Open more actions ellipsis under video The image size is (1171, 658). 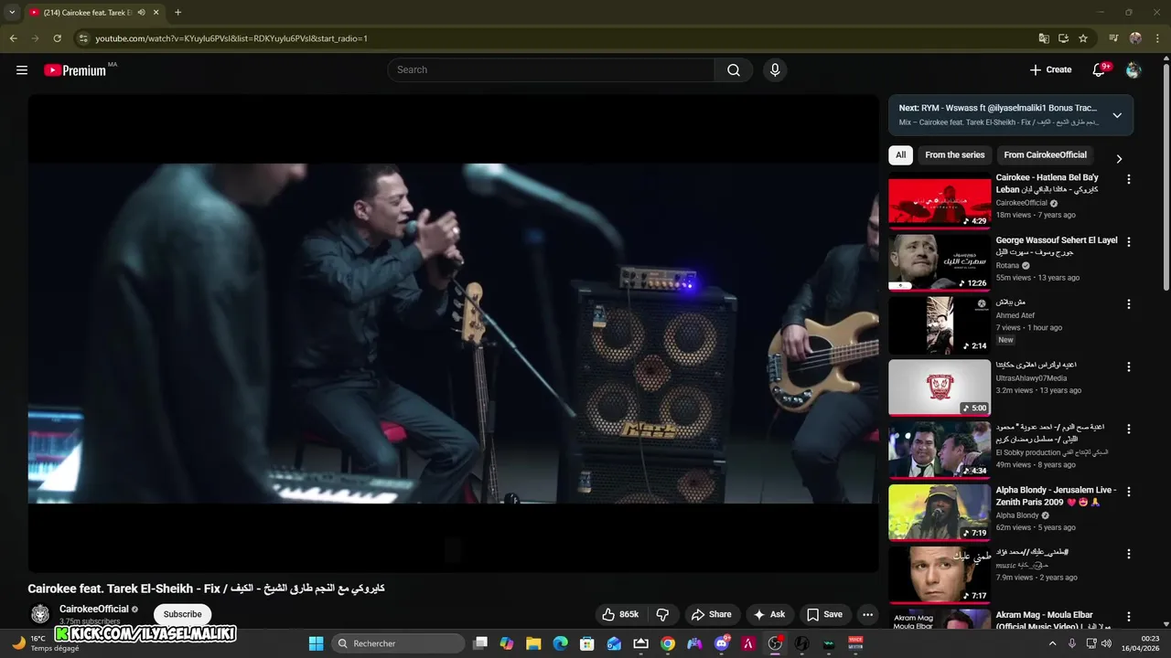[867, 614]
